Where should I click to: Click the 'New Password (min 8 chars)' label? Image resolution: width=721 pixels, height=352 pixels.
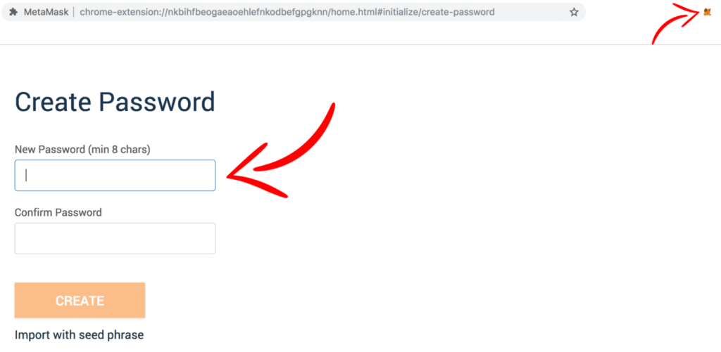(x=83, y=149)
